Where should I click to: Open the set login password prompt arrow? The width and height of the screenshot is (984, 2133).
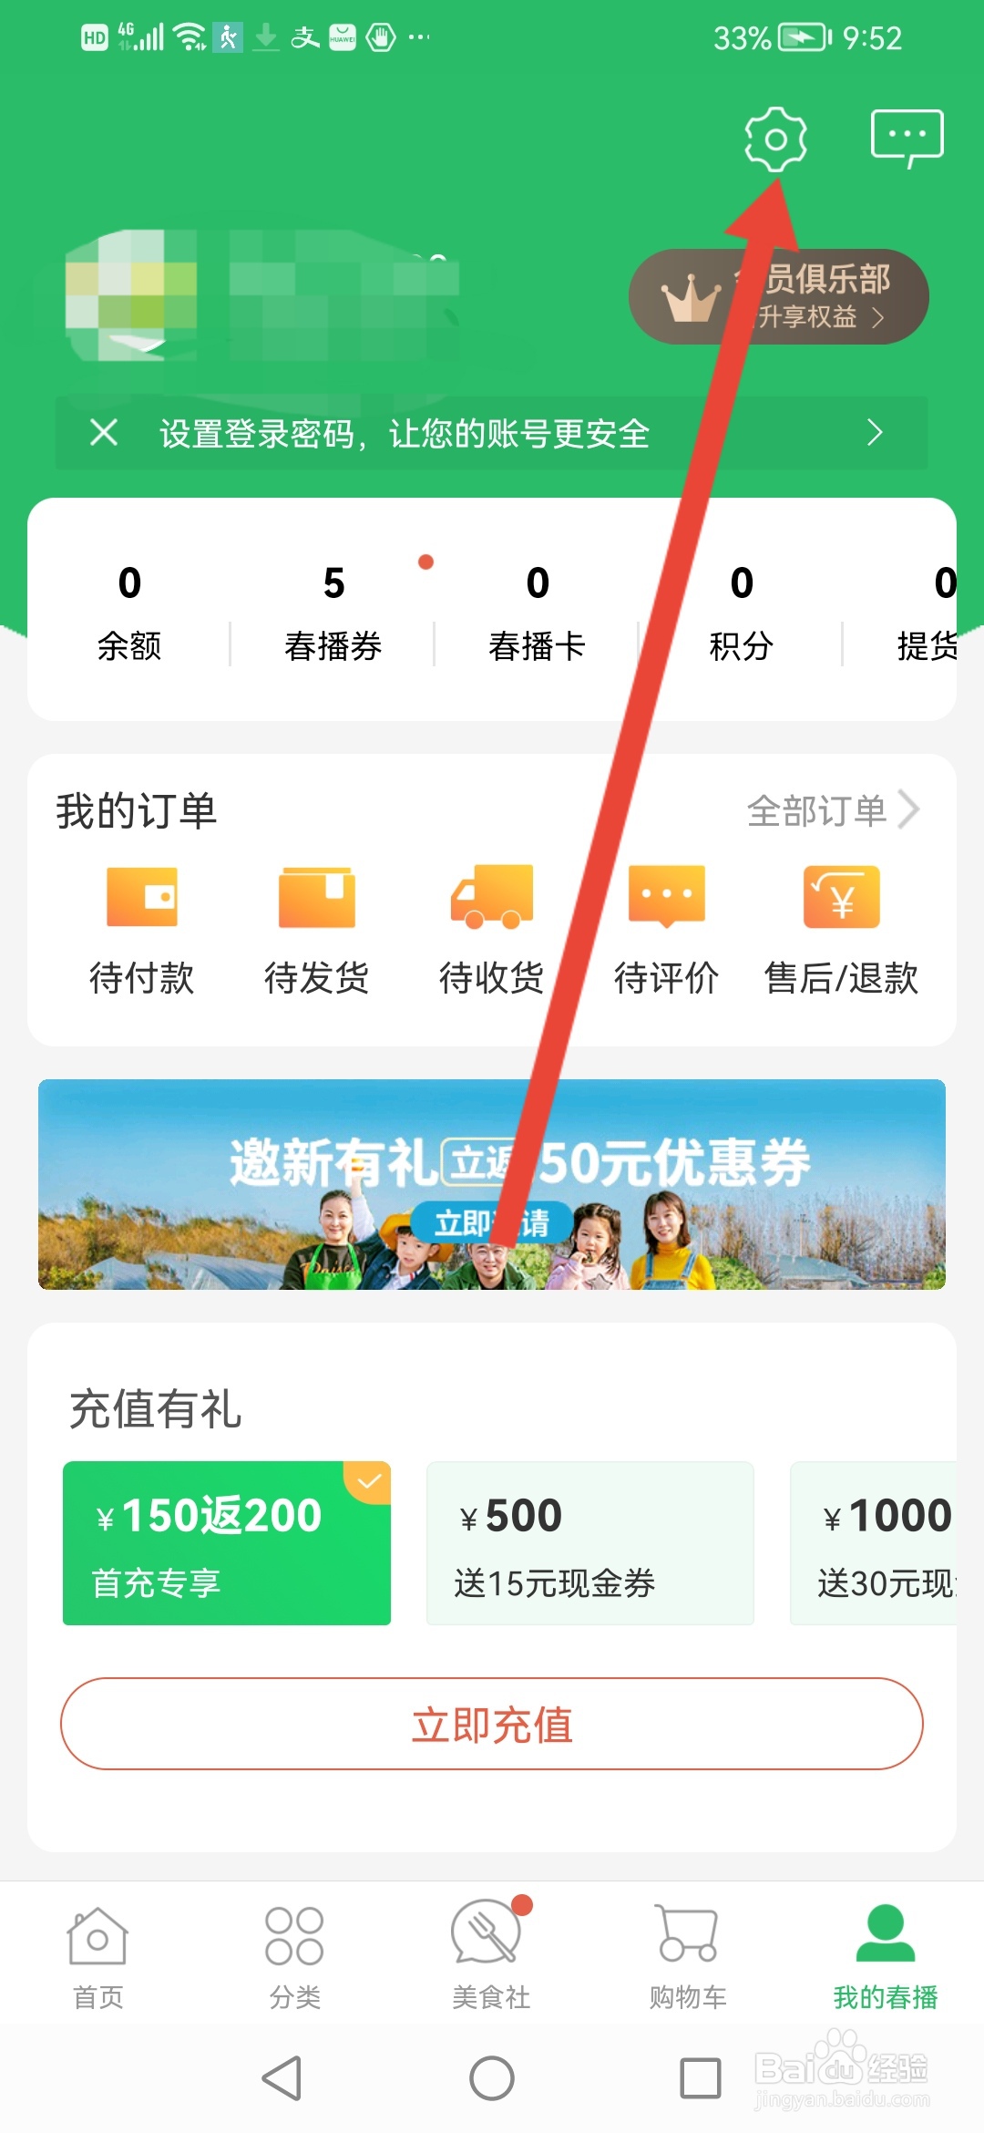point(875,433)
